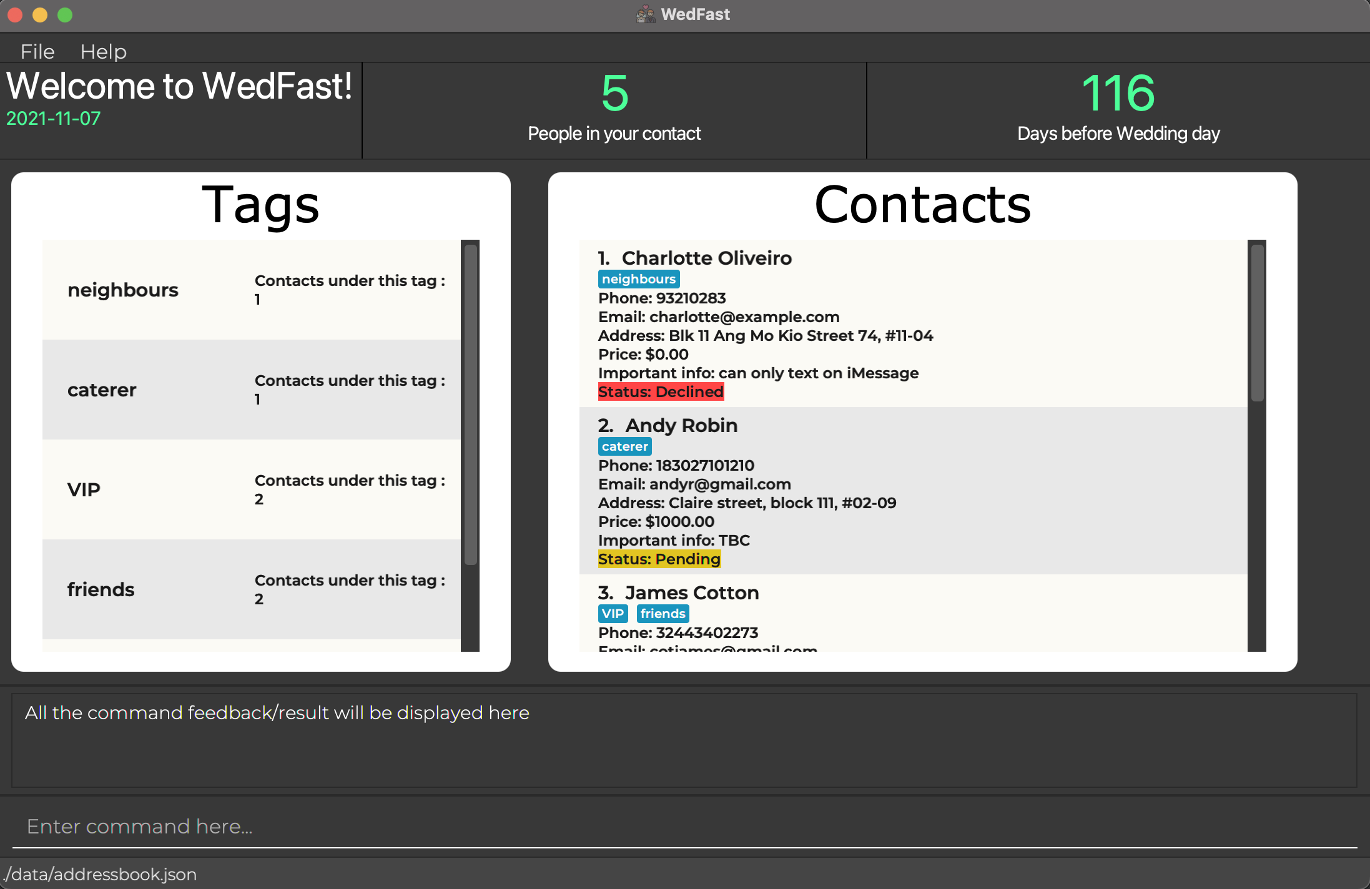Click the neighbours tag badge on Charlotte
The image size is (1370, 889).
tap(639, 279)
